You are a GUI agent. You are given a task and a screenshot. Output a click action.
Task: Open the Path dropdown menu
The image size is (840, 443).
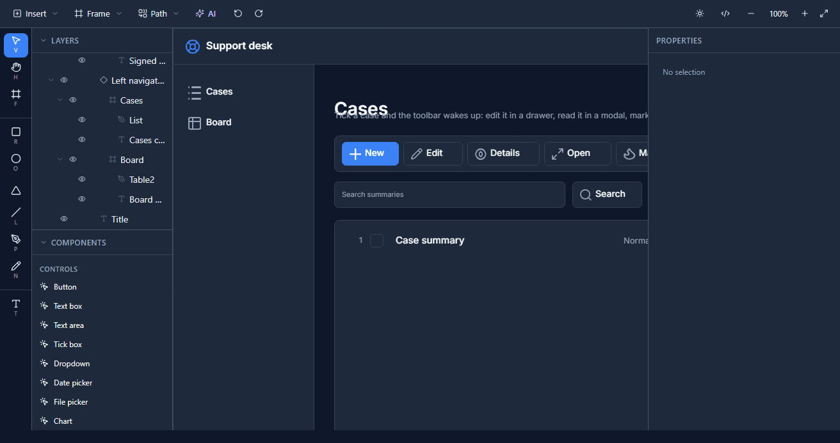[159, 13]
